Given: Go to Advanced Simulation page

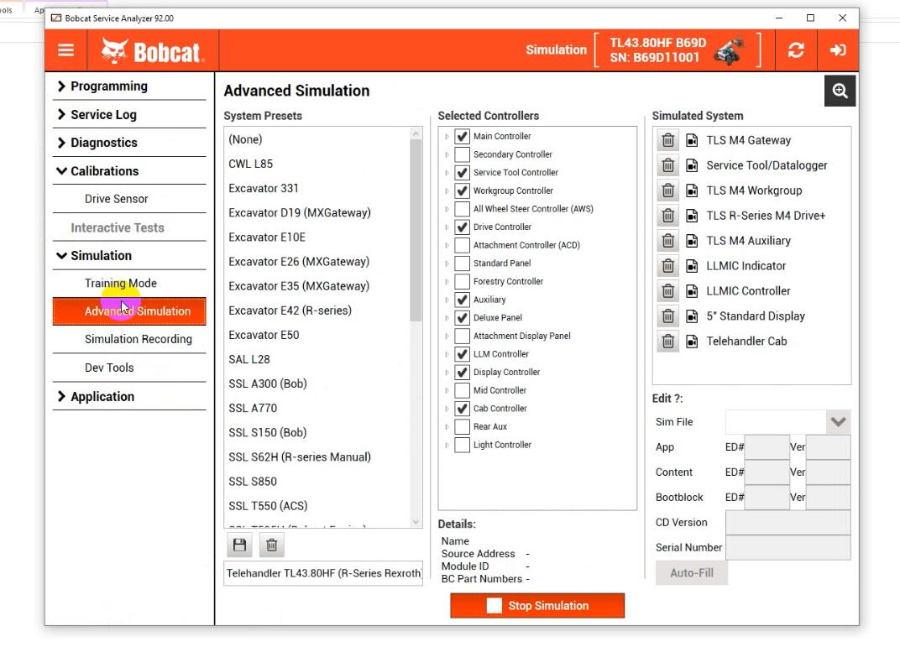Looking at the screenshot, I should (x=129, y=311).
